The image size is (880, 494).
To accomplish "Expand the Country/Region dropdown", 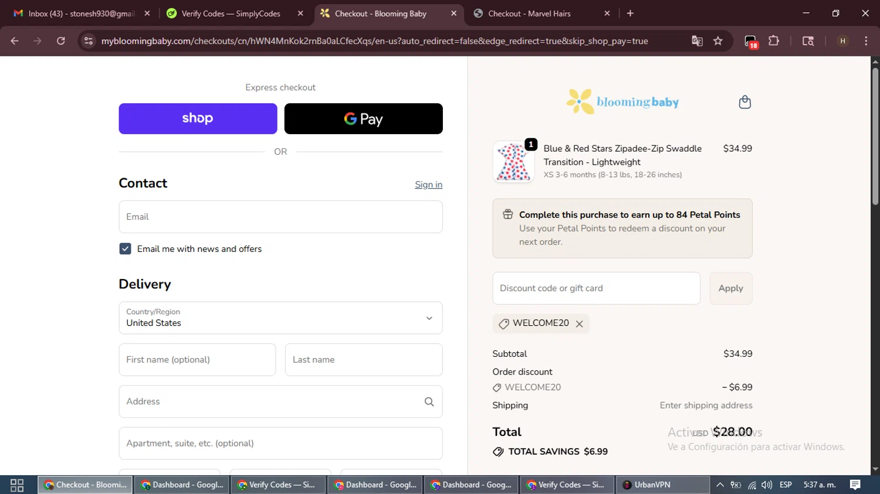I will point(280,318).
